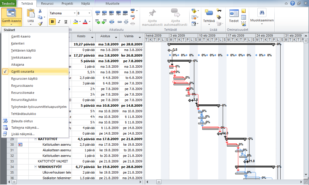Image resolution: width=309 pixels, height=185 pixels.
Task: Switch to the Näytä ribbon tab
Action: tap(85, 4)
